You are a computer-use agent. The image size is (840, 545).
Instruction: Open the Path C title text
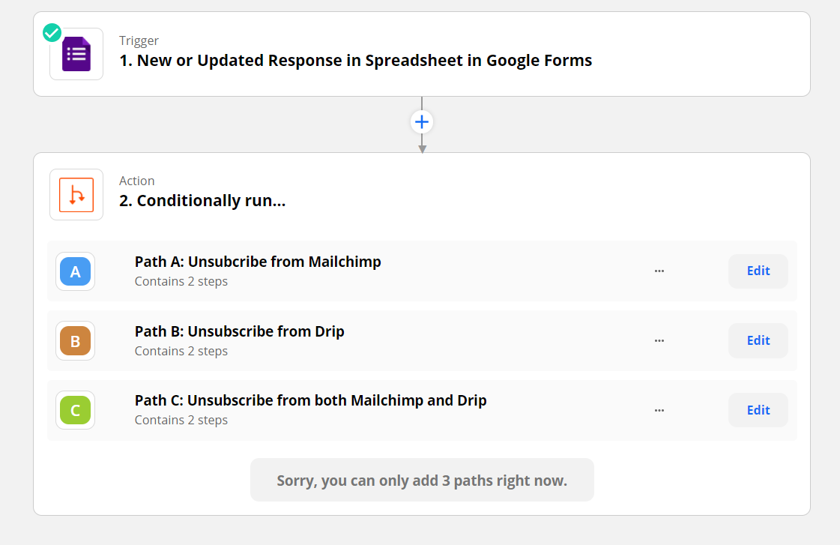[310, 400]
